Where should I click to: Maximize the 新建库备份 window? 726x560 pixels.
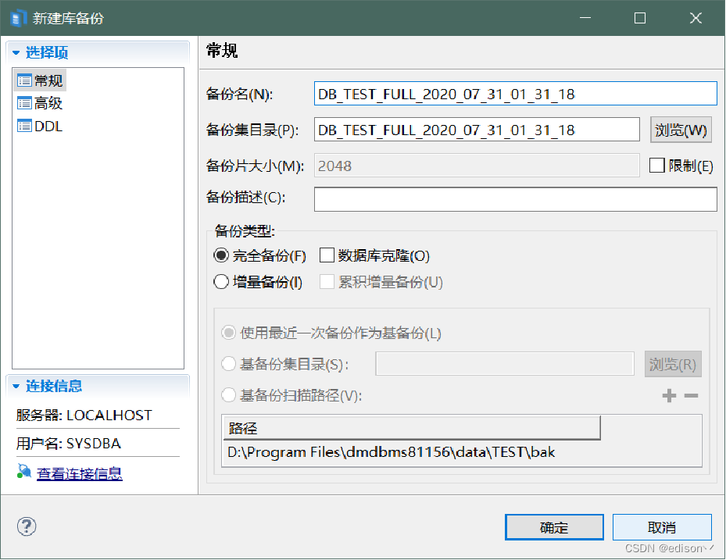(640, 18)
